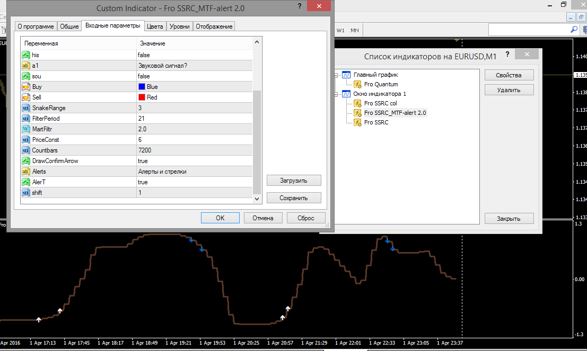Viewport: 587px width, 351px height.
Task: Click the Значение column header
Action: 195,43
